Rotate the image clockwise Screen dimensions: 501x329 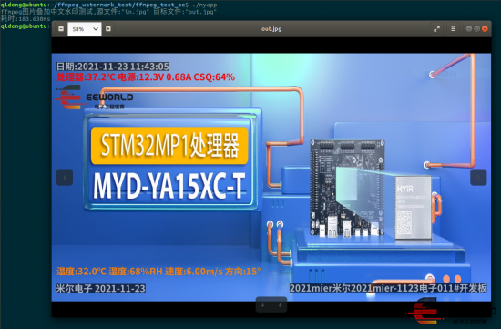tap(279, 305)
